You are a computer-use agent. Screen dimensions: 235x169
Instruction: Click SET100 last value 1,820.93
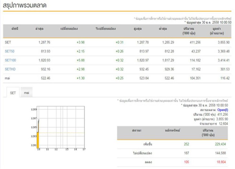point(44,60)
